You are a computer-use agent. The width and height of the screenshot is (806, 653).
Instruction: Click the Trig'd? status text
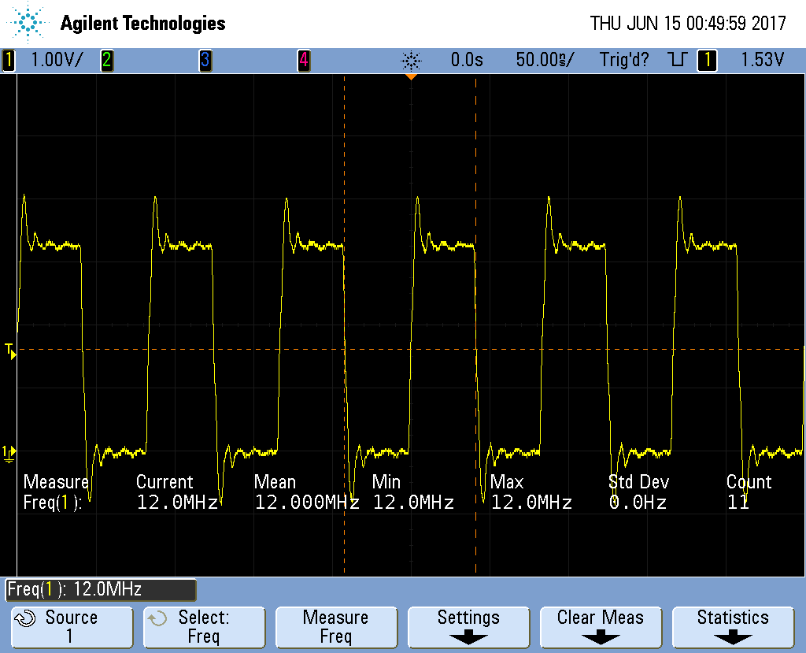pyautogui.click(x=624, y=60)
